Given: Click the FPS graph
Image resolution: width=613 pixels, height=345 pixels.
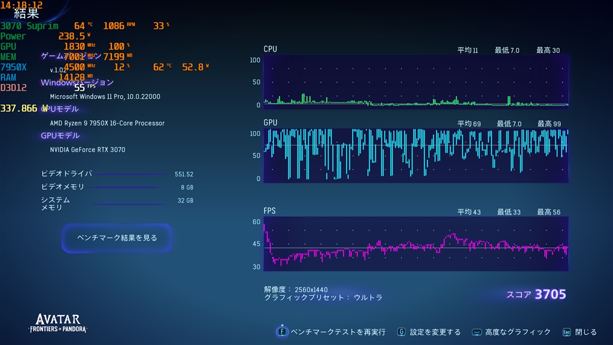Looking at the screenshot, I should [416, 244].
